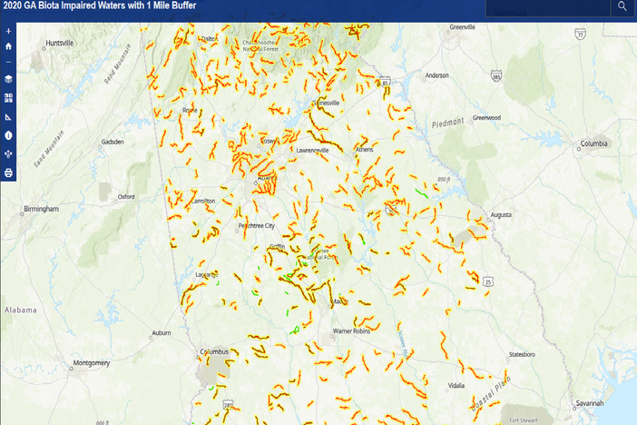Return to the default map extent (home)
Screen dimensions: 637x425
(8, 45)
